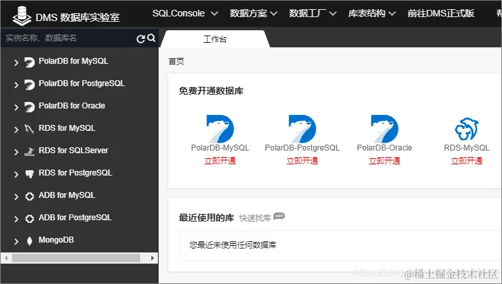Click the 快速找库 link
502x284 pixels.
255,218
